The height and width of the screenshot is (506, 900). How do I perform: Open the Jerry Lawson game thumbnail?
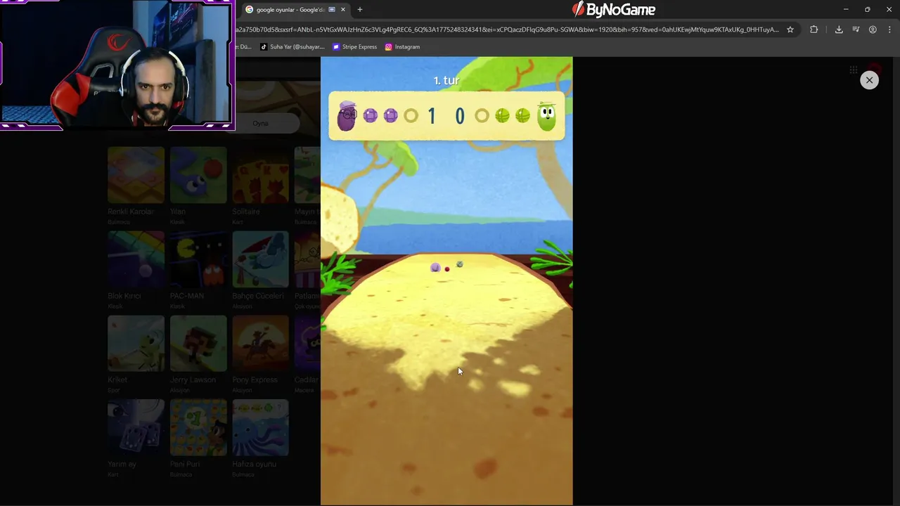pos(198,344)
